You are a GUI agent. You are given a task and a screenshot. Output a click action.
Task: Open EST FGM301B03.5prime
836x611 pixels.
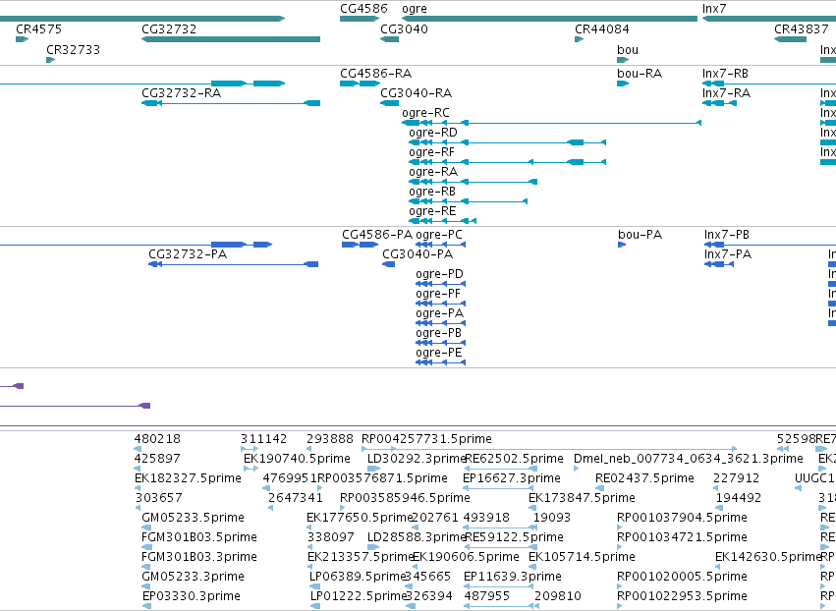[198, 537]
